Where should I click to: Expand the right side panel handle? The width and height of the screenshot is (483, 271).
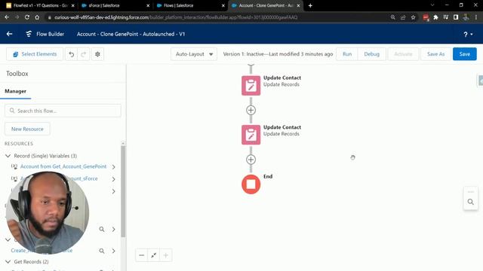480,81
